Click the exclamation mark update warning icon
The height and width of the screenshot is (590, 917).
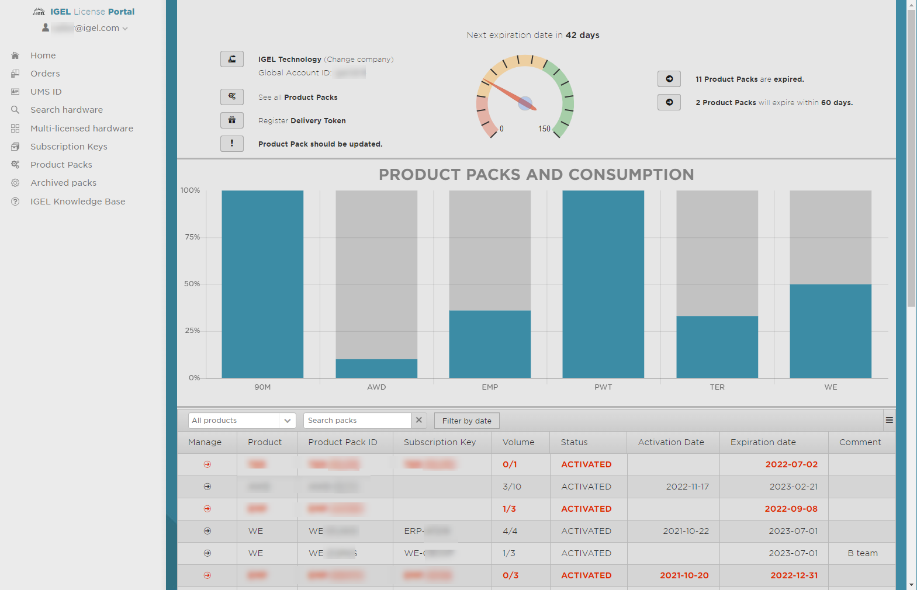tap(231, 143)
